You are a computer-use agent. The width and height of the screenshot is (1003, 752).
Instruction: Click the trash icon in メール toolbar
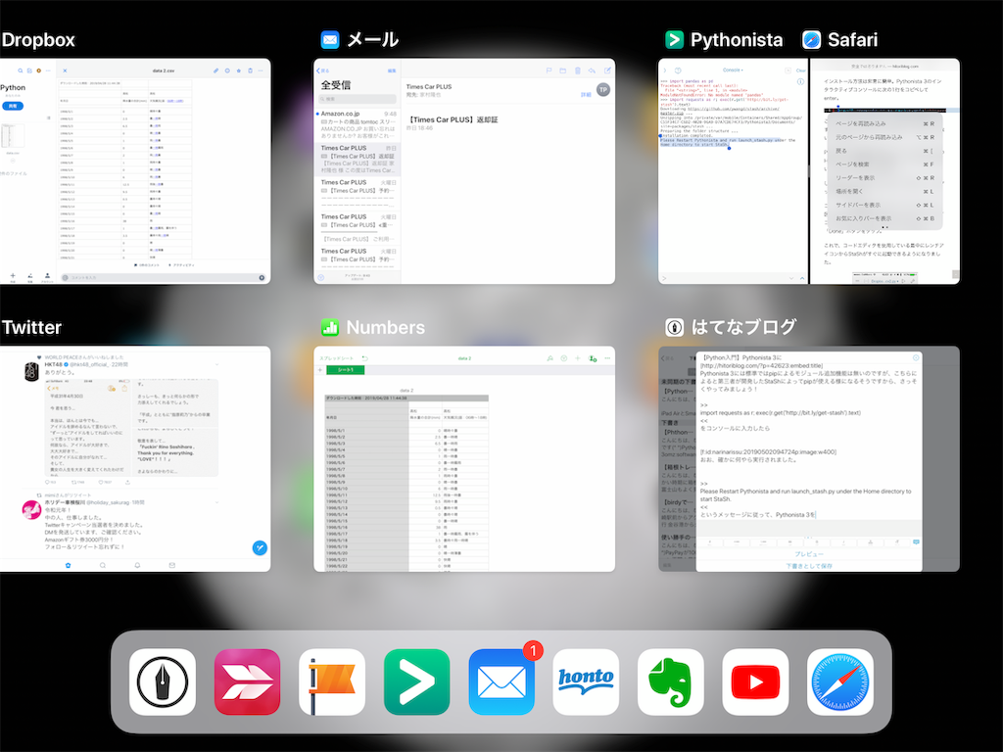[x=578, y=70]
